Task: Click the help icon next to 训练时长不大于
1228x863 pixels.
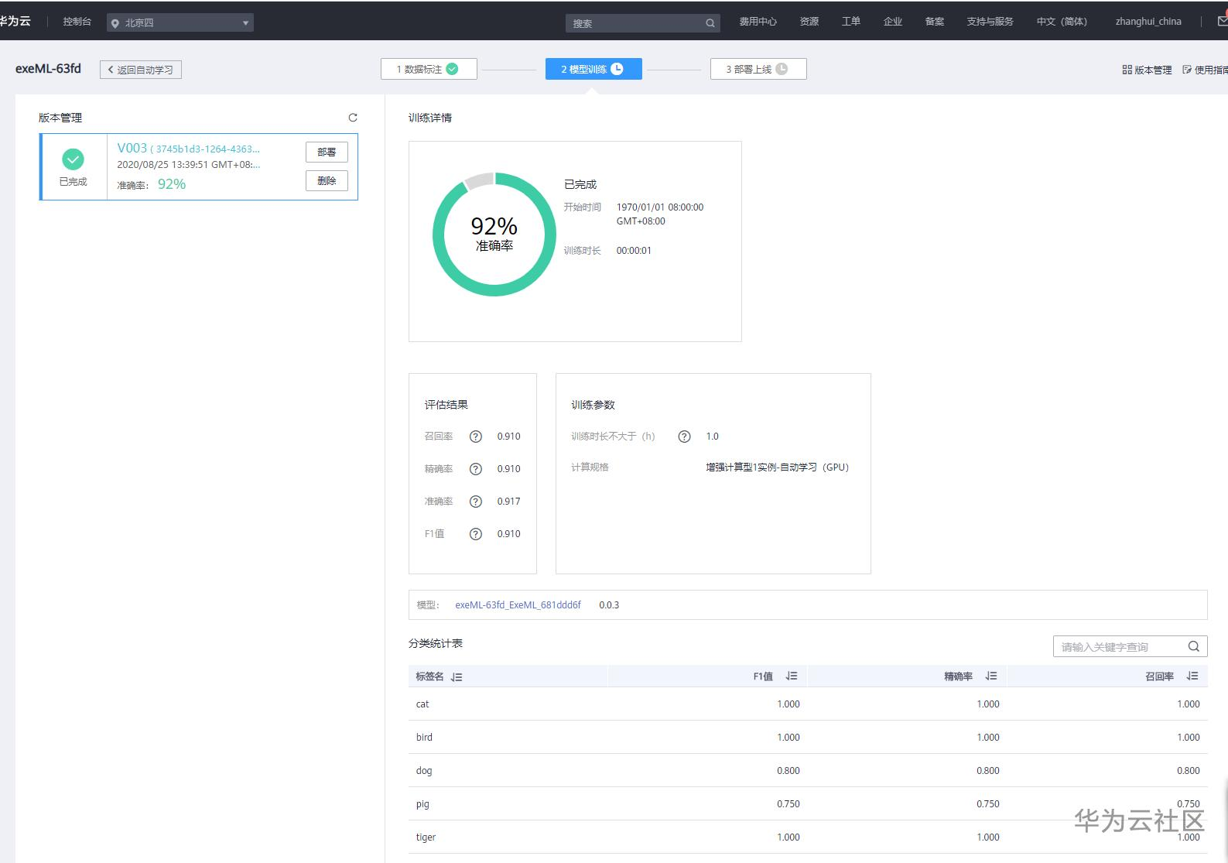Action: point(684,437)
